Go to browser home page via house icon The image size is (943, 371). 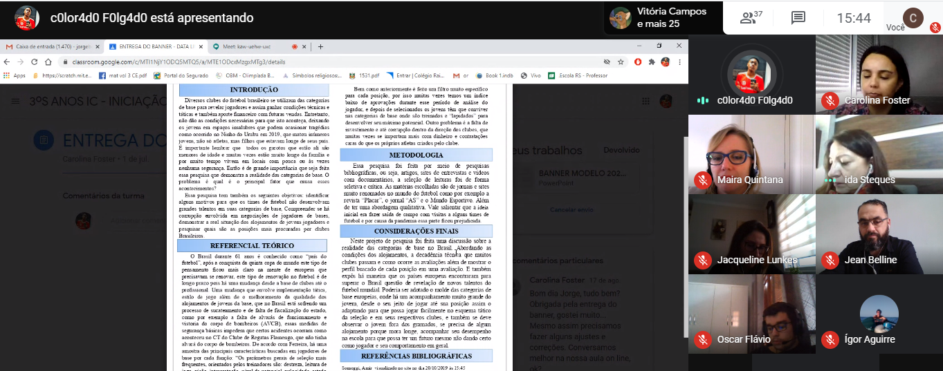pyautogui.click(x=46, y=61)
